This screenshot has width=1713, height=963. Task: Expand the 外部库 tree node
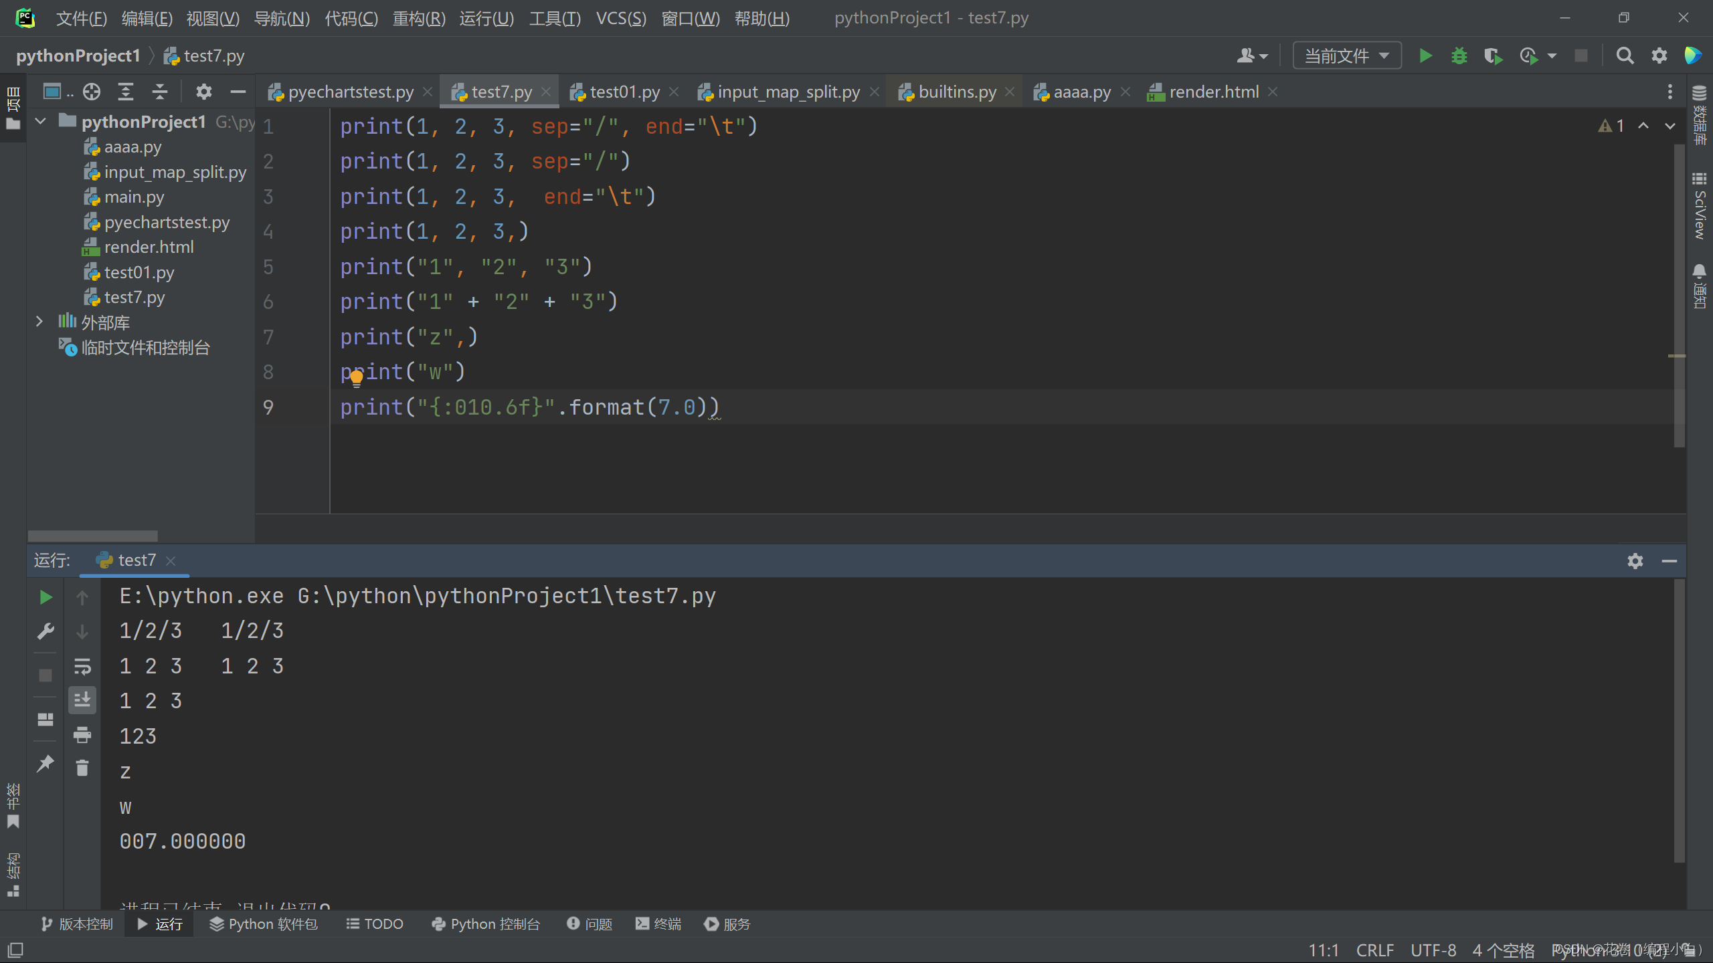39,322
